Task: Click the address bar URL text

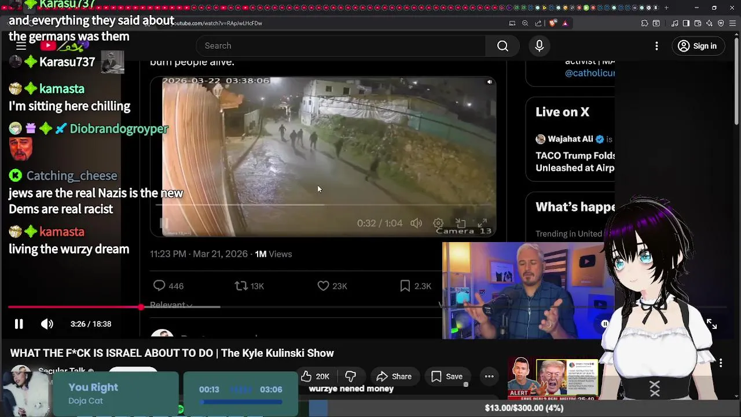Action: 217,23
